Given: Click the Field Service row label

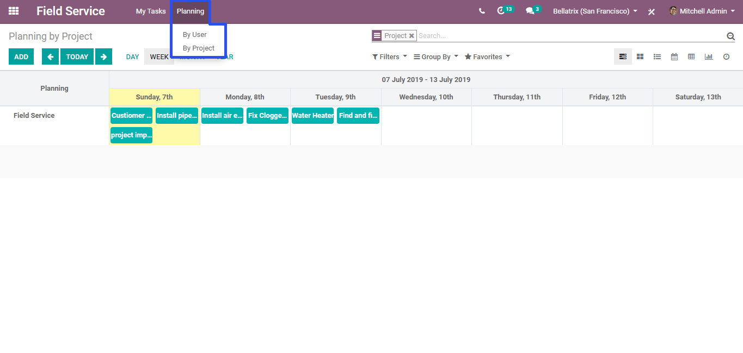Looking at the screenshot, I should (34, 115).
